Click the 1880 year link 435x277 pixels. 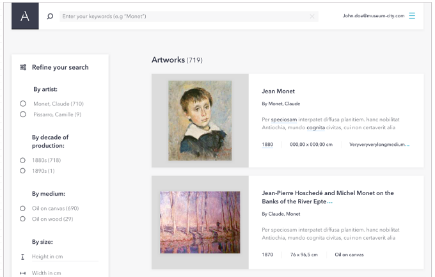(x=267, y=145)
